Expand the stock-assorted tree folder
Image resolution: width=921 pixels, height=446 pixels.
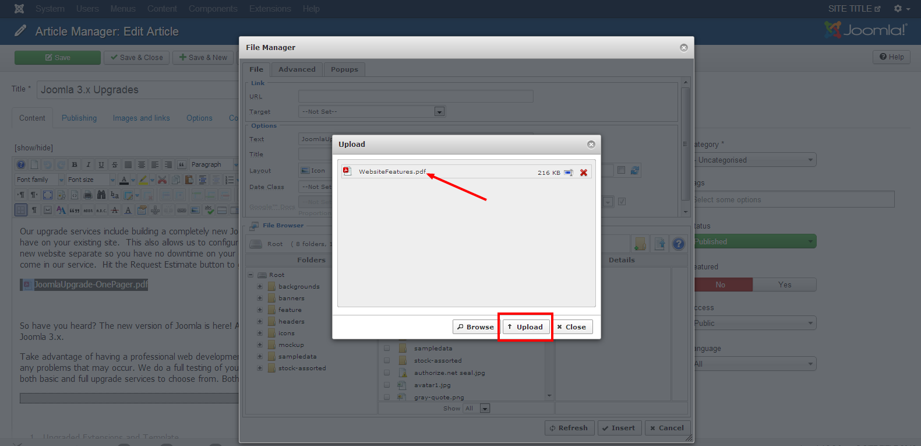click(x=260, y=368)
